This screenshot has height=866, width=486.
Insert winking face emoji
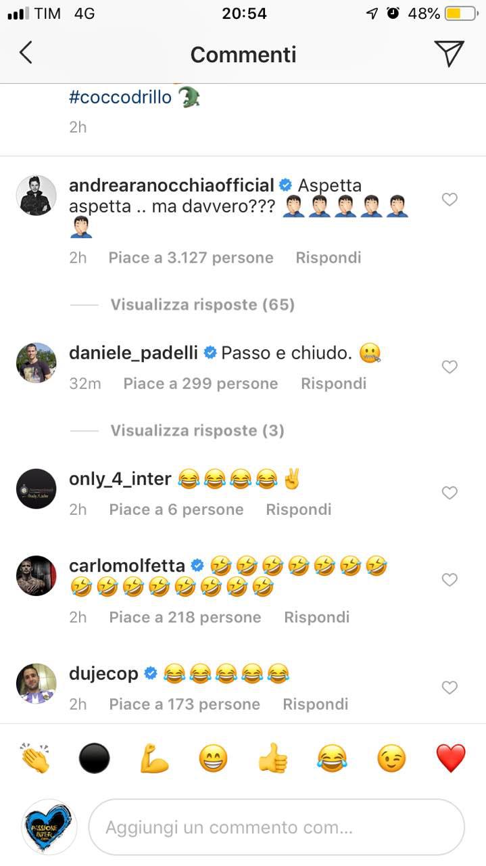(391, 758)
